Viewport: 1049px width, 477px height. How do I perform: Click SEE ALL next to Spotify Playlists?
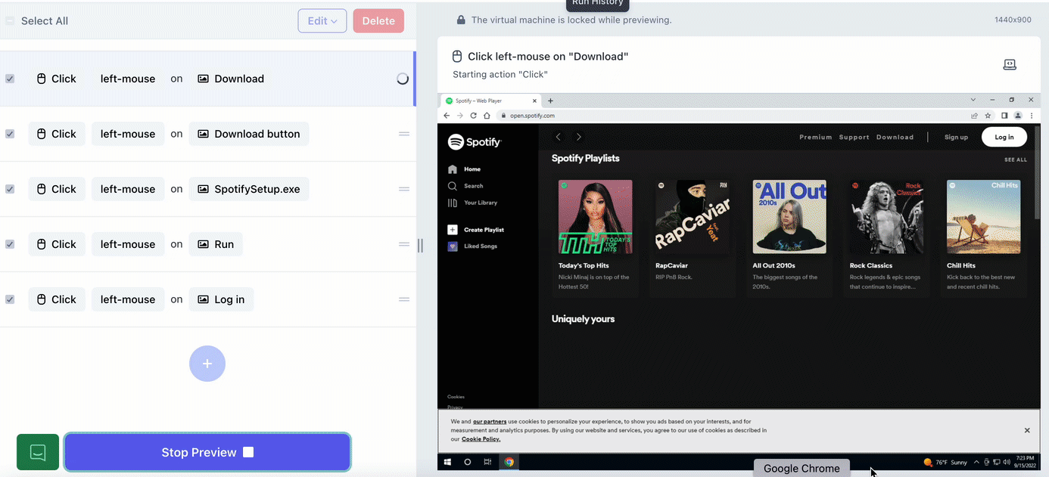click(1016, 160)
